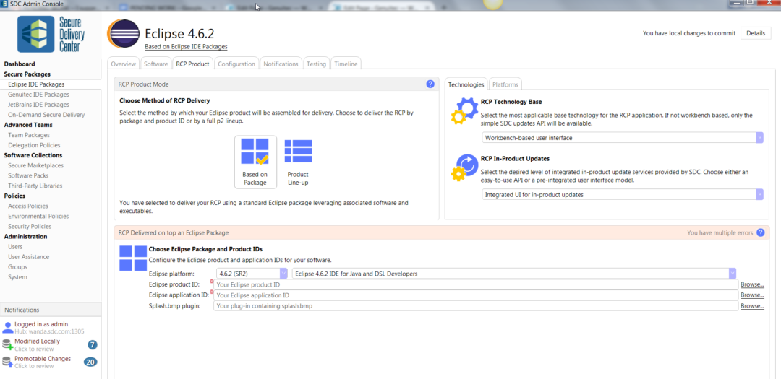This screenshot has width=781, height=379.
Task: Open JetBrains IDE Packages
Action: pyautogui.click(x=38, y=105)
